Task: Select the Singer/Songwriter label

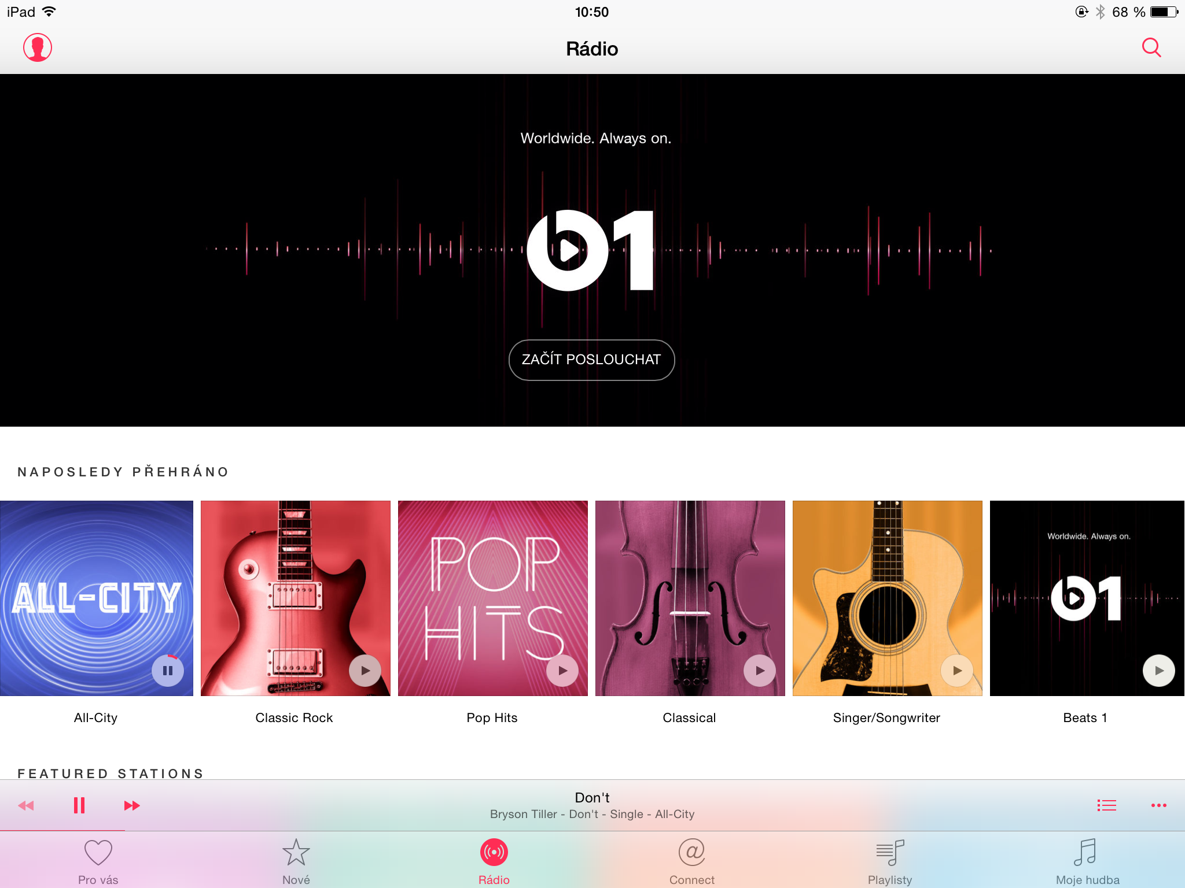Action: (886, 717)
